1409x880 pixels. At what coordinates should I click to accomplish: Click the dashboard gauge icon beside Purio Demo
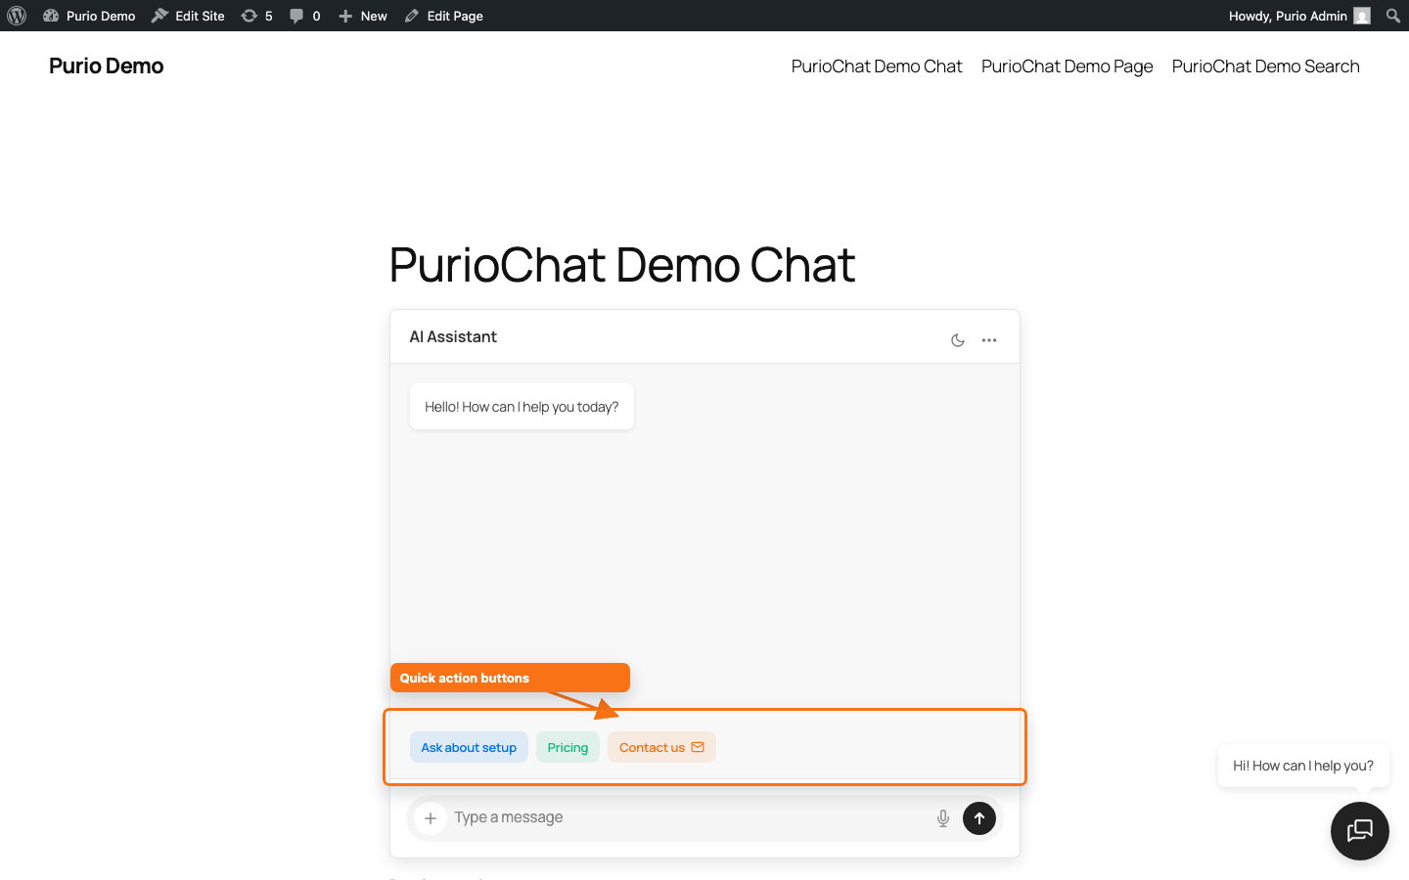(x=51, y=16)
